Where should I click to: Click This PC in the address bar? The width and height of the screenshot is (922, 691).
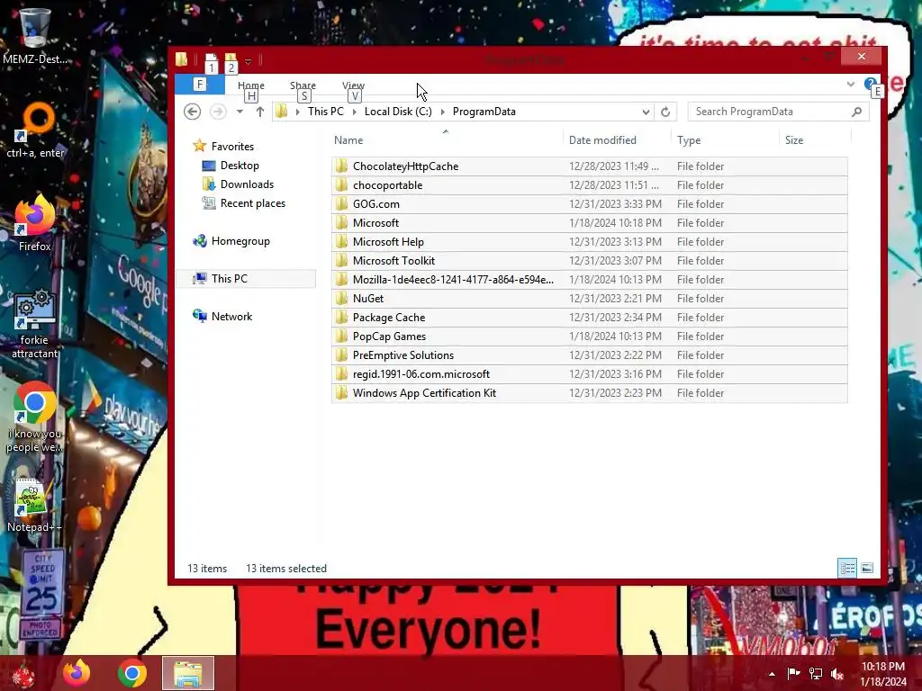click(325, 112)
